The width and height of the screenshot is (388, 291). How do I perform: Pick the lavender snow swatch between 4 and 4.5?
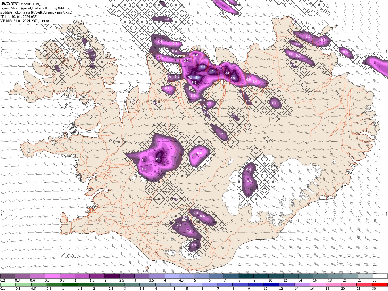pyautogui.click(x=172, y=276)
